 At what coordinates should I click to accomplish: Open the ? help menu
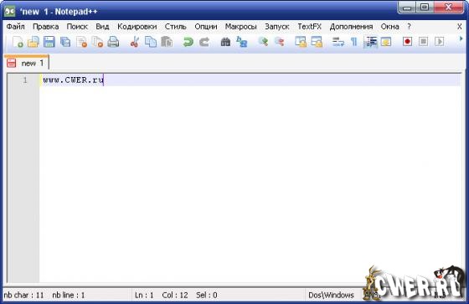409,27
